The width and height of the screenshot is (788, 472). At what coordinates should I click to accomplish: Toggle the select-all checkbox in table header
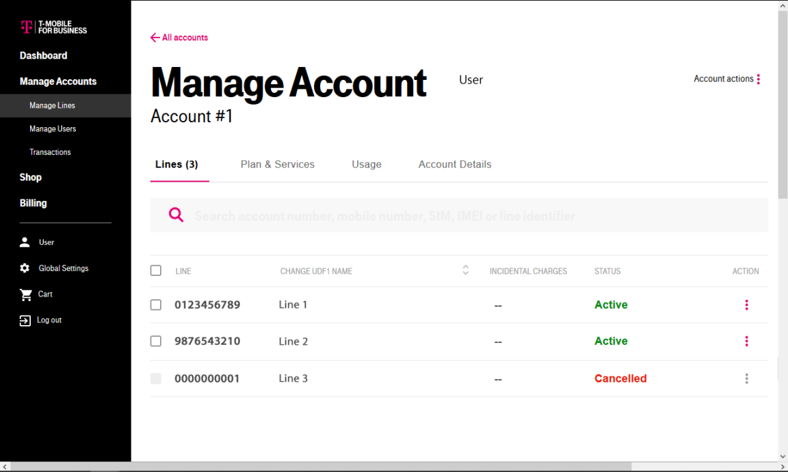pos(155,270)
